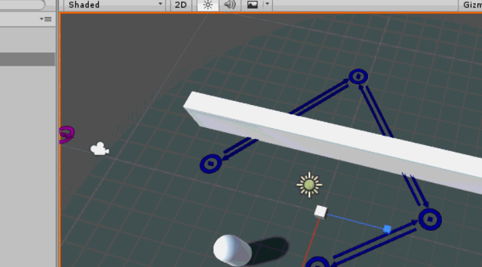Open the Gizmos menu
Viewport: 482px width, 267px height.
click(x=470, y=5)
